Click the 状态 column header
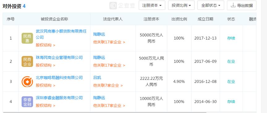 231,19
